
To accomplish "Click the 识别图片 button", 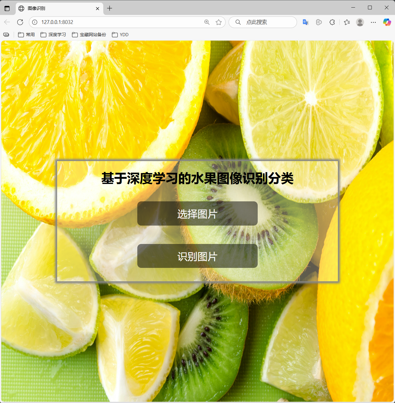I will tap(197, 256).
